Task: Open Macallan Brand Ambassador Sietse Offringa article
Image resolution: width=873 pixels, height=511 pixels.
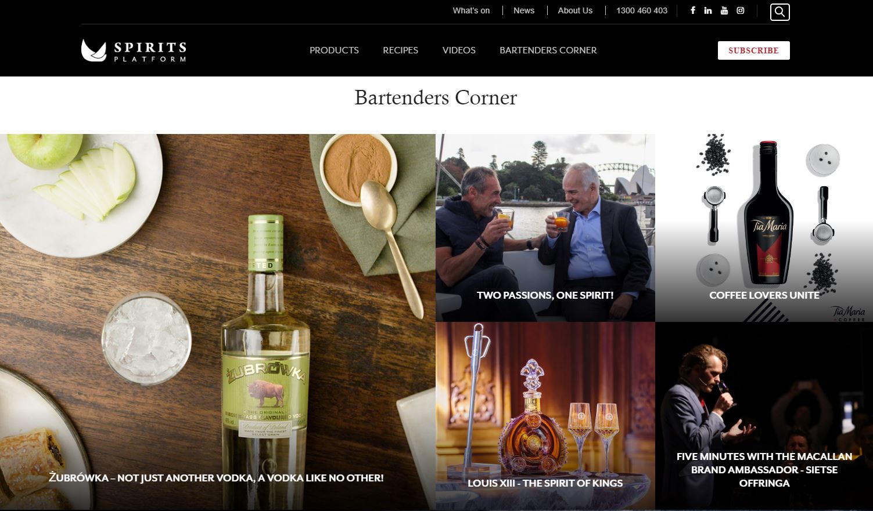Action: tap(764, 416)
